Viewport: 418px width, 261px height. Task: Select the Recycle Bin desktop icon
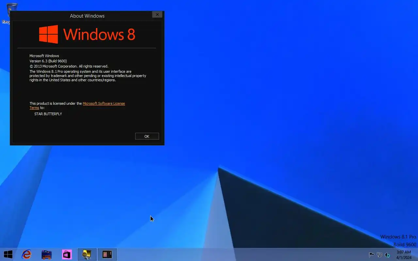pos(7,13)
